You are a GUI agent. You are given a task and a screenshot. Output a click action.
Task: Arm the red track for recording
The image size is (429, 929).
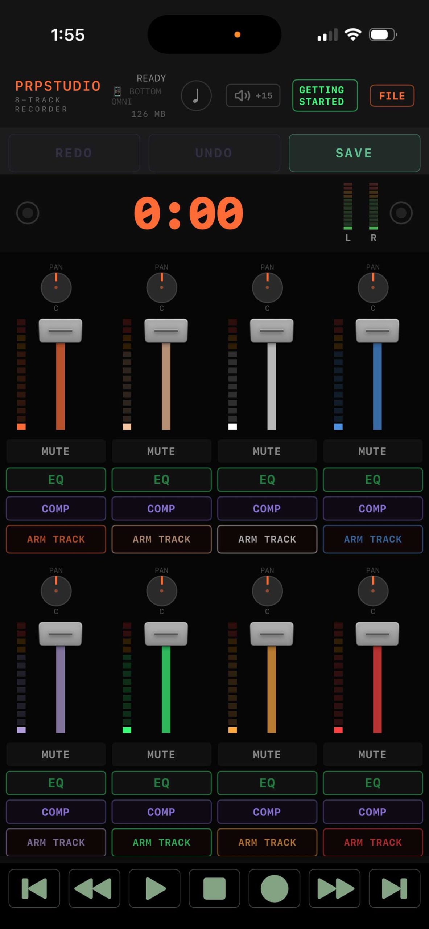(x=373, y=843)
